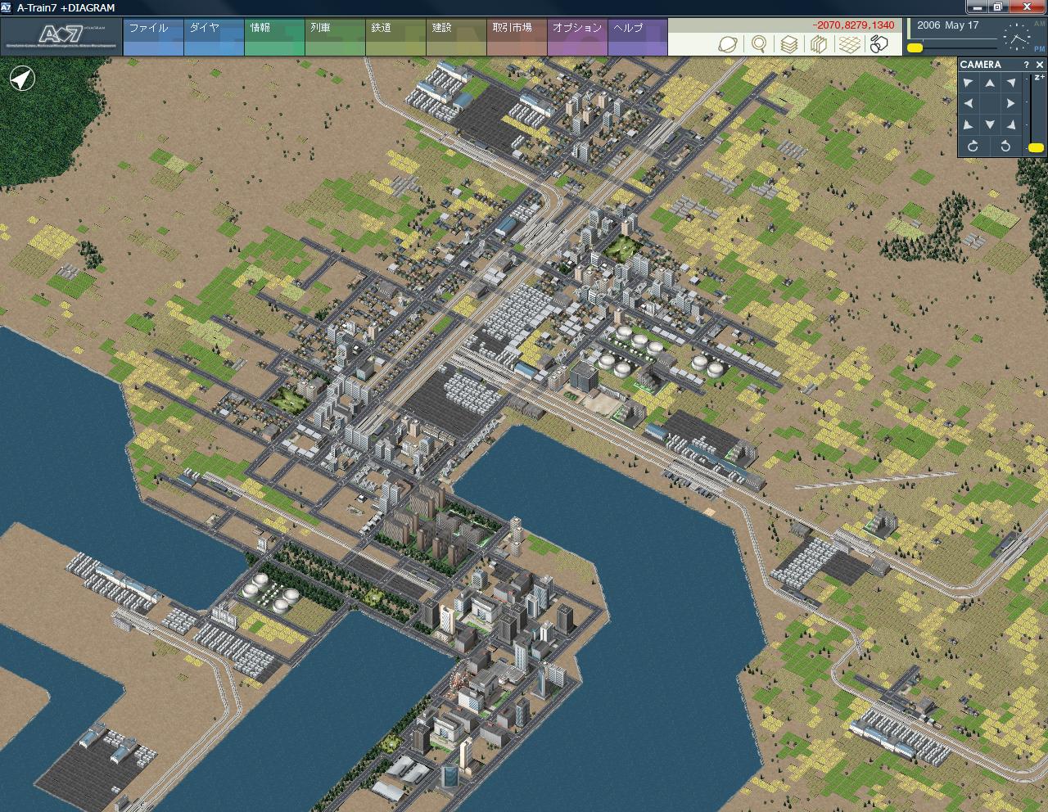Open the ヘルプ (Help) menu

[638, 38]
